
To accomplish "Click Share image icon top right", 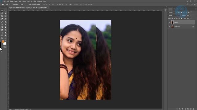I will pyautogui.click(x=195, y=4).
